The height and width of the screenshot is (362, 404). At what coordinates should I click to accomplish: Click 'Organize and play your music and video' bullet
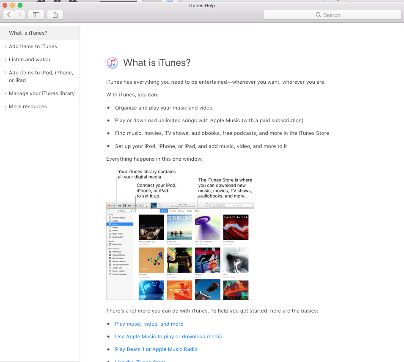164,108
